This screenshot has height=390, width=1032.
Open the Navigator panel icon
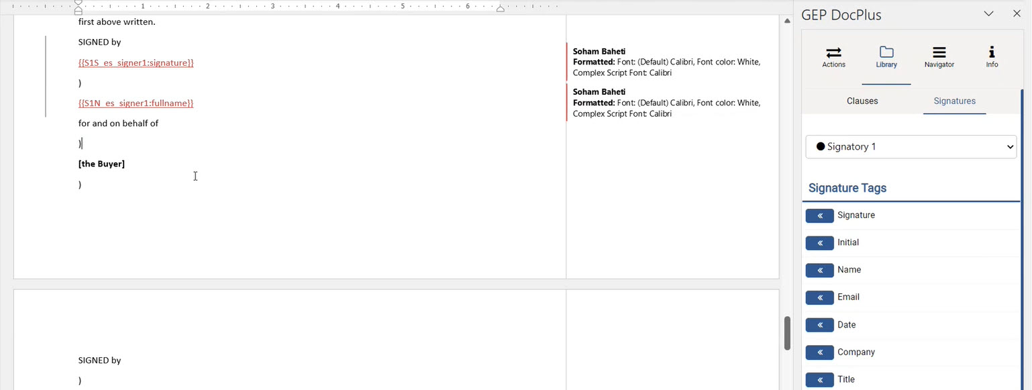click(939, 53)
